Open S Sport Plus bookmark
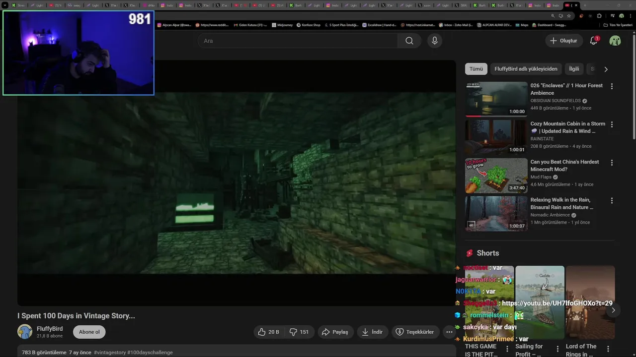The height and width of the screenshot is (357, 636). point(341,25)
